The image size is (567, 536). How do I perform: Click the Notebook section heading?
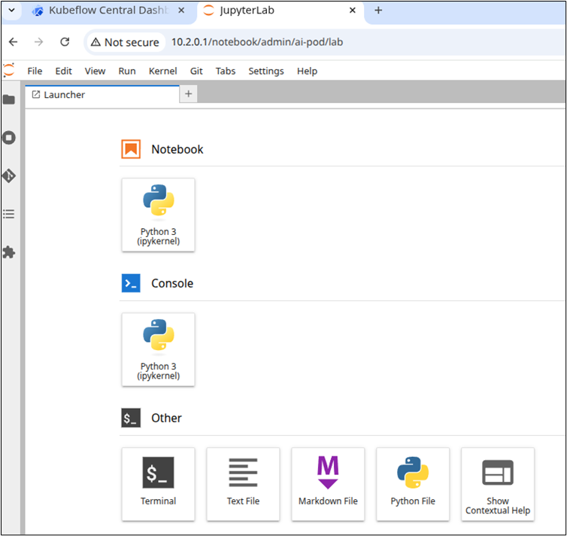177,150
